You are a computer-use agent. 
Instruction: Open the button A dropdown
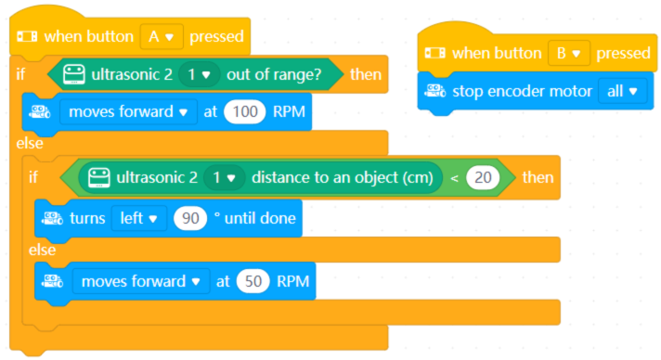click(162, 37)
